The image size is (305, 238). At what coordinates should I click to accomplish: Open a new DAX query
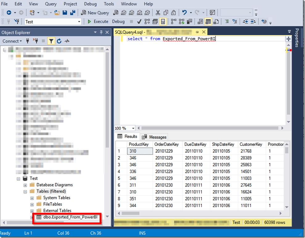point(147,13)
